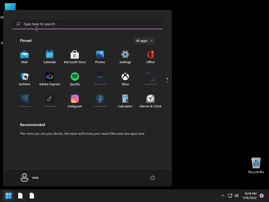Click second white file icon on taskbar

tap(32, 196)
